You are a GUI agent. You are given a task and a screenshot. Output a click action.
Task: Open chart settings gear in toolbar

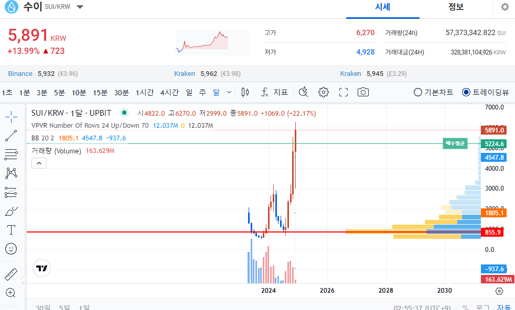(x=324, y=93)
